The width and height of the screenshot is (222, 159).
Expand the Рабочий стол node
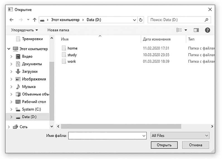[11, 102]
